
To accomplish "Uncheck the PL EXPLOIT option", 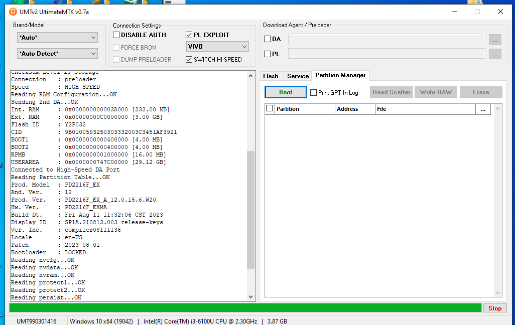I will point(189,35).
